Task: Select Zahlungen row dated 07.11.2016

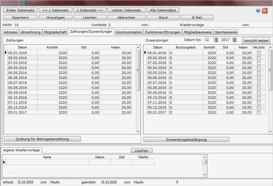Action: tap(70, 102)
